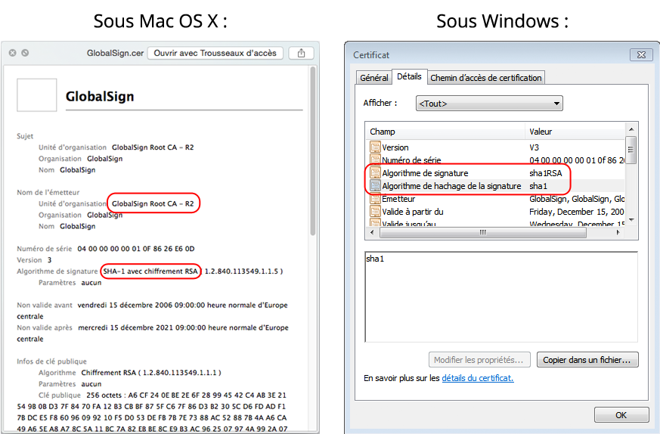Click in the sha1 value detail box
This screenshot has height=434, width=660.
[x=501, y=297]
